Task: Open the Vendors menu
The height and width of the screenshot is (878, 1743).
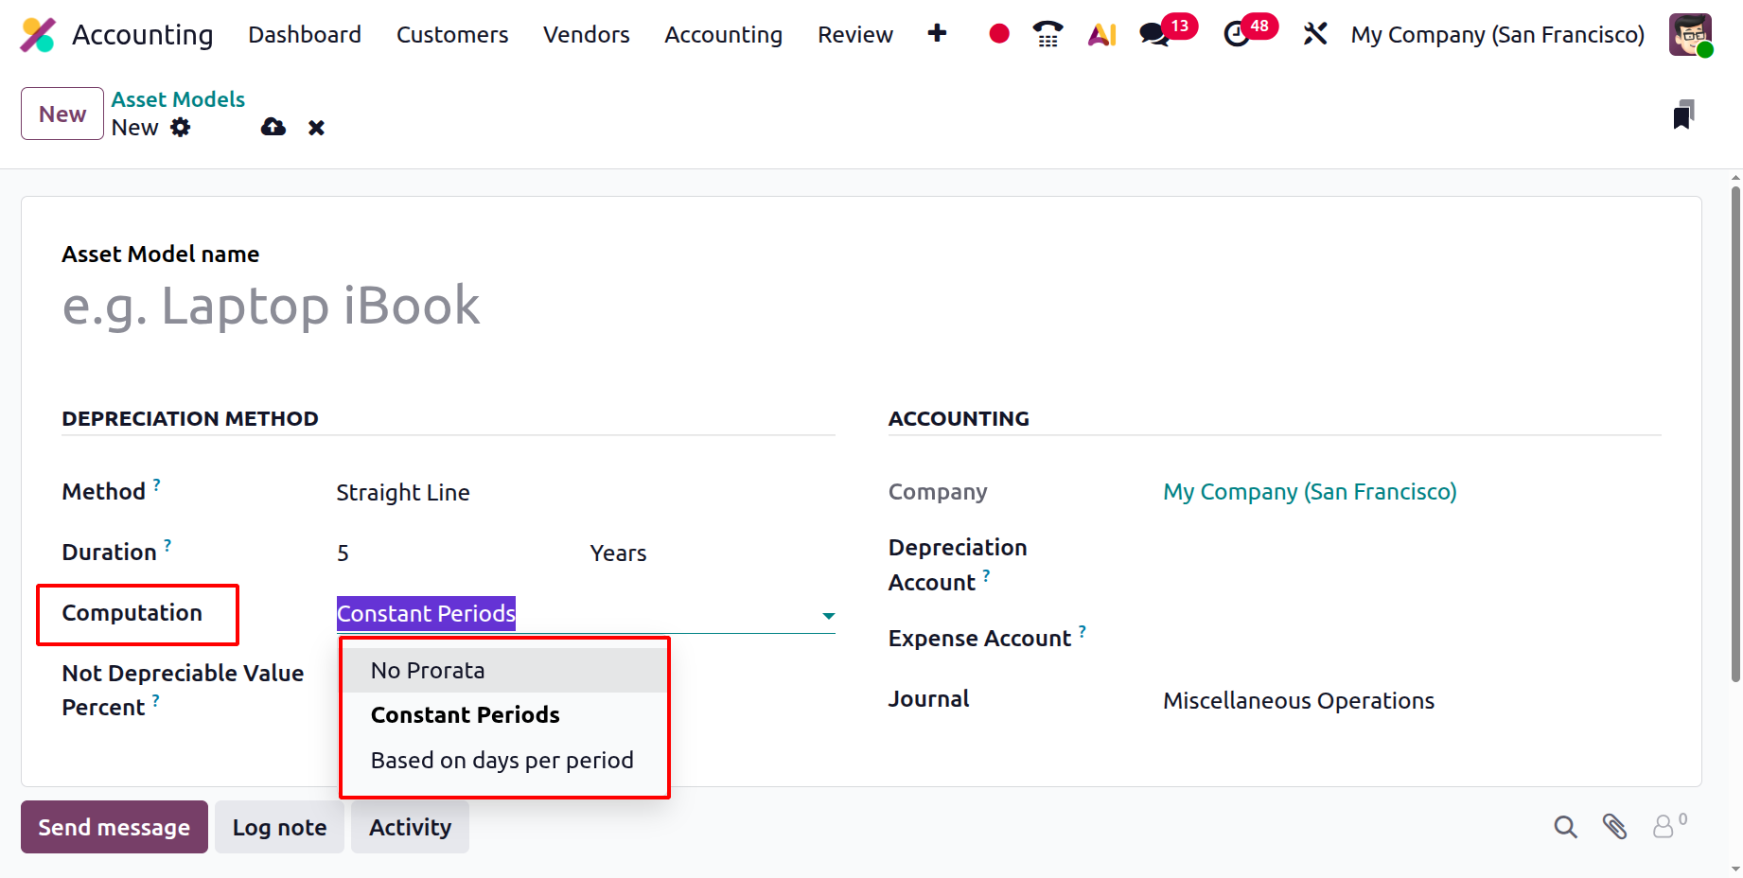Action: coord(586,35)
